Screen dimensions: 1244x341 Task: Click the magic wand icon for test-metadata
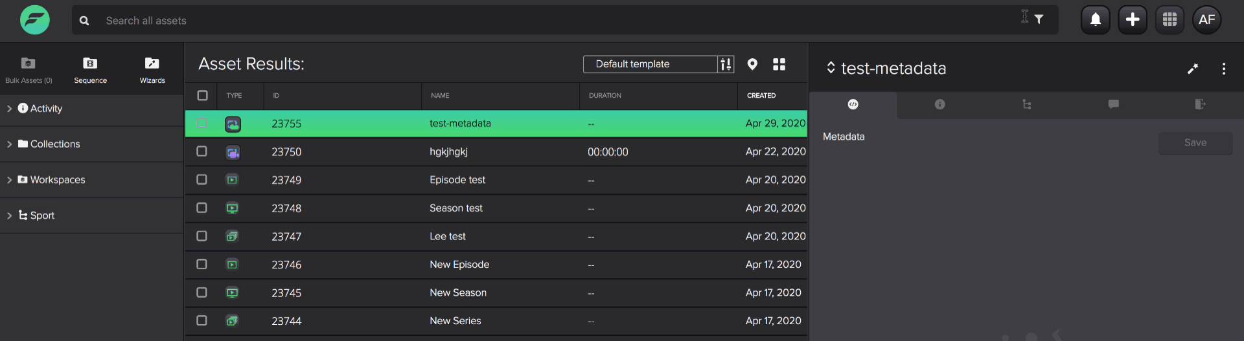[x=1193, y=69]
